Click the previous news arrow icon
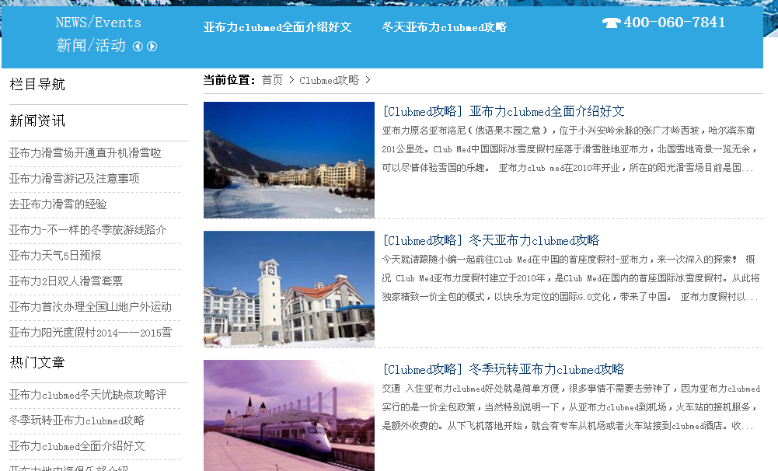 point(138,46)
